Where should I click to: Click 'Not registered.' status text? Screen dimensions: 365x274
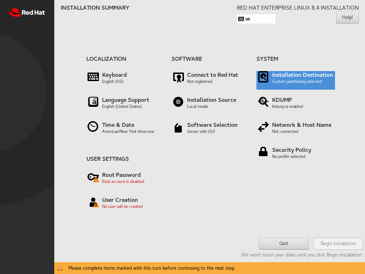(200, 81)
